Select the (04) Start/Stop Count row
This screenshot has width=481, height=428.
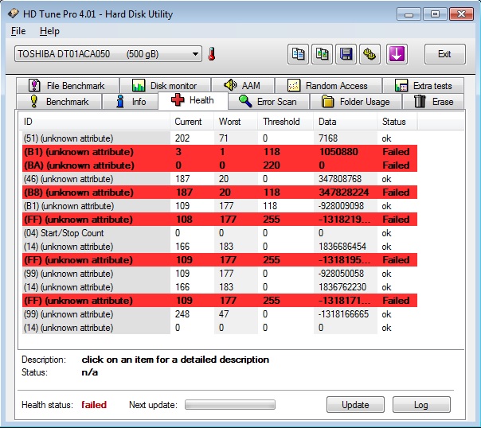coord(220,233)
